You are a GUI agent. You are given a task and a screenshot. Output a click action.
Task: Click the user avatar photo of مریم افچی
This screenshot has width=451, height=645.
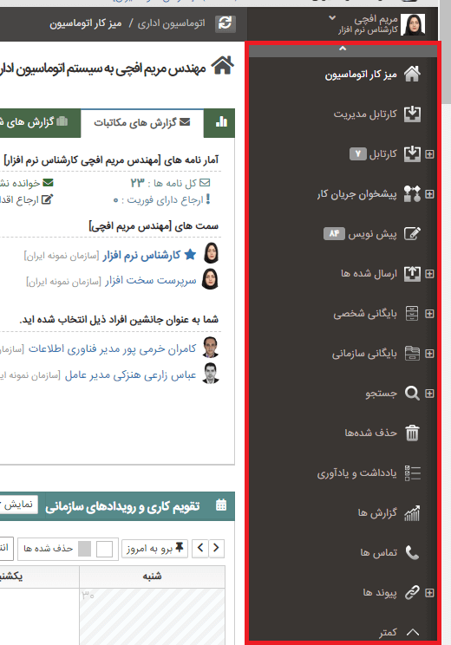[412, 24]
